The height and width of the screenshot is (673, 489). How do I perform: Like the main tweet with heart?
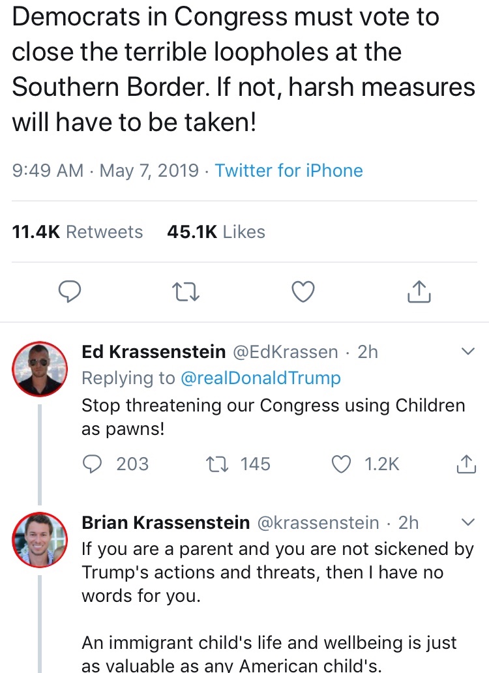(x=303, y=292)
